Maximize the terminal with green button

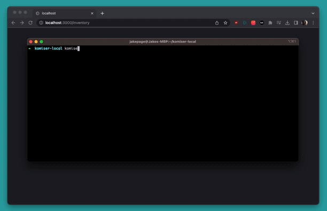(x=42, y=42)
